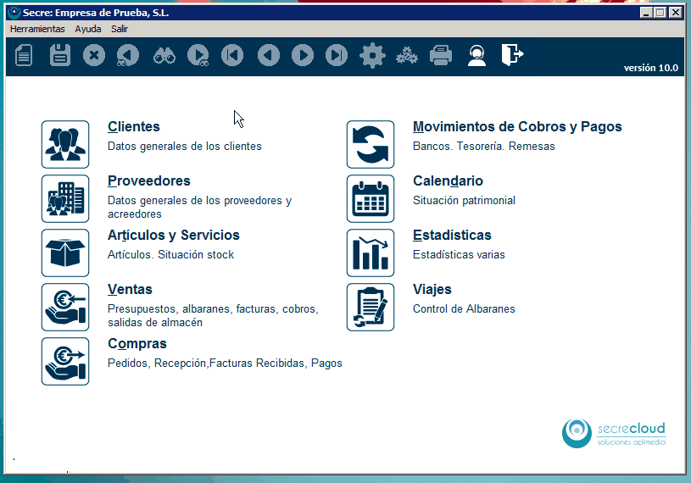691x483 pixels.
Task: Click the new document toolbar icon
Action: pos(25,56)
